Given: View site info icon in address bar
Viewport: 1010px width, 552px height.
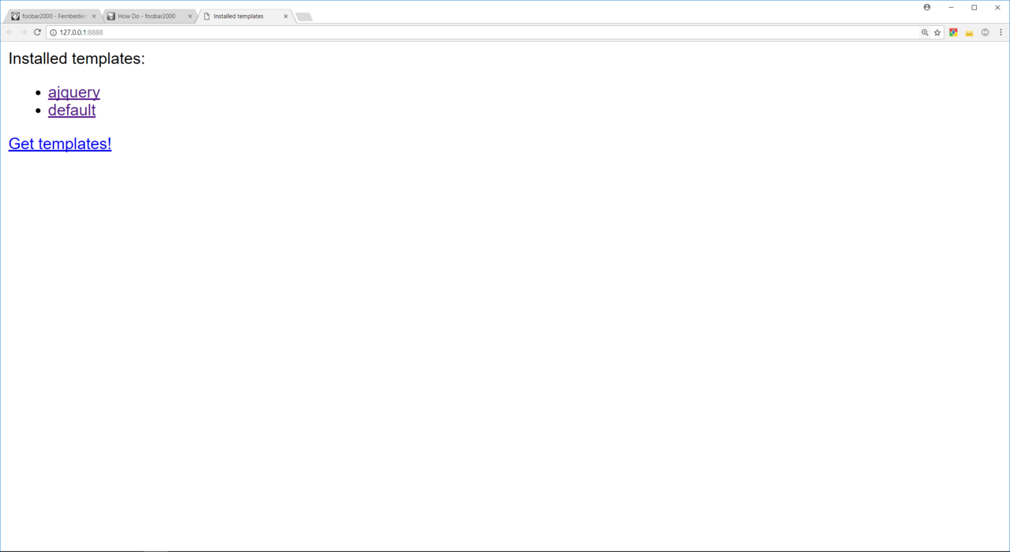Looking at the screenshot, I should (53, 32).
